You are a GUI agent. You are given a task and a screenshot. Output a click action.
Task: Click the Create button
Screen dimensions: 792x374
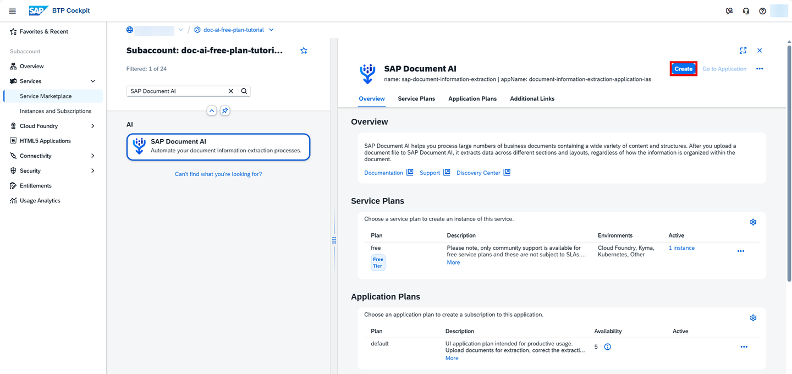click(684, 69)
